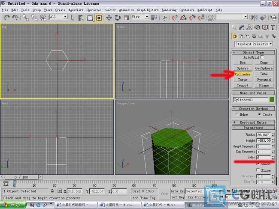Activate Select and Rotate tool

point(118,18)
